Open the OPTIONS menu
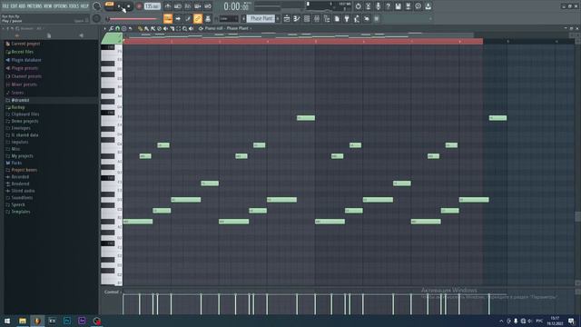 61,6
